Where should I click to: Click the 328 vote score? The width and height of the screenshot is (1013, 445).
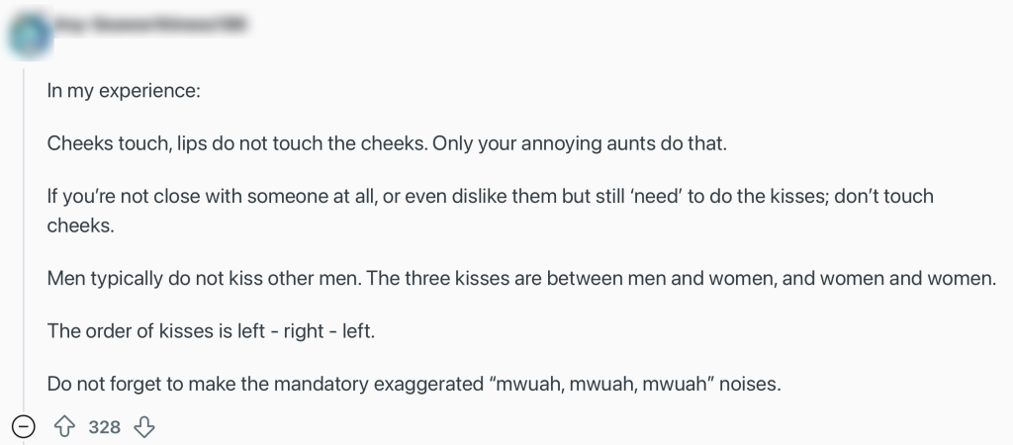(x=104, y=427)
